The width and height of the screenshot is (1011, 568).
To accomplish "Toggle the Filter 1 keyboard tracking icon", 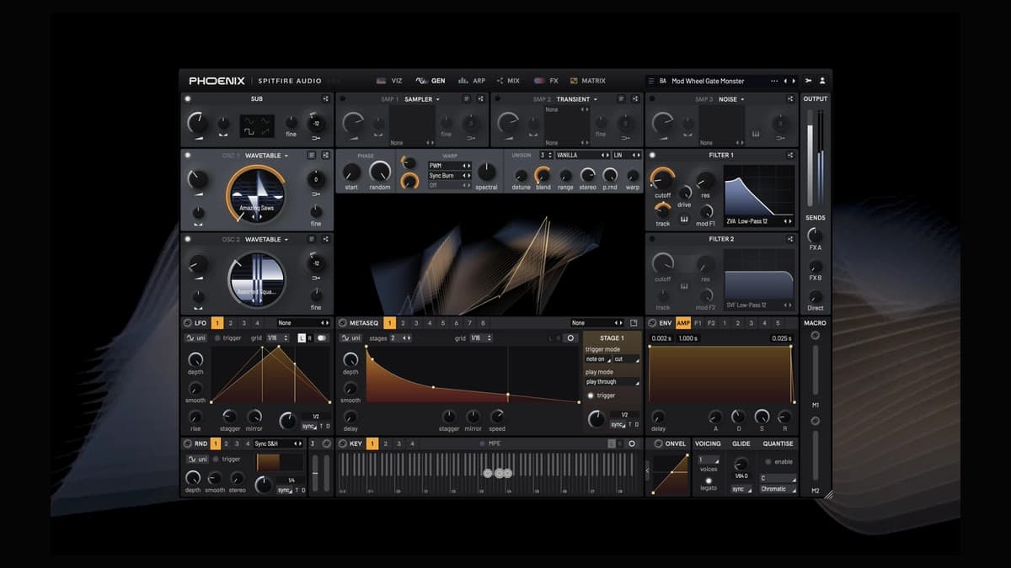I will 684,220.
